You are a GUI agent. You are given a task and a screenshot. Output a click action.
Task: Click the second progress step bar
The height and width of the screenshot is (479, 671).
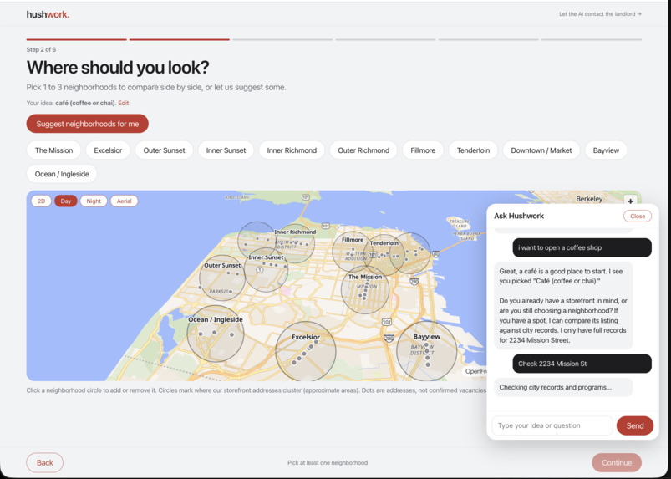click(180, 39)
